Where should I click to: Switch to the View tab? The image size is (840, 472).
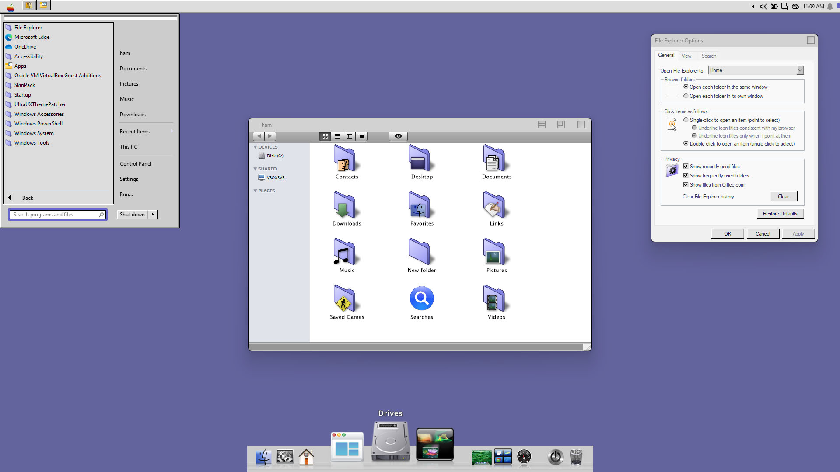[x=686, y=56]
